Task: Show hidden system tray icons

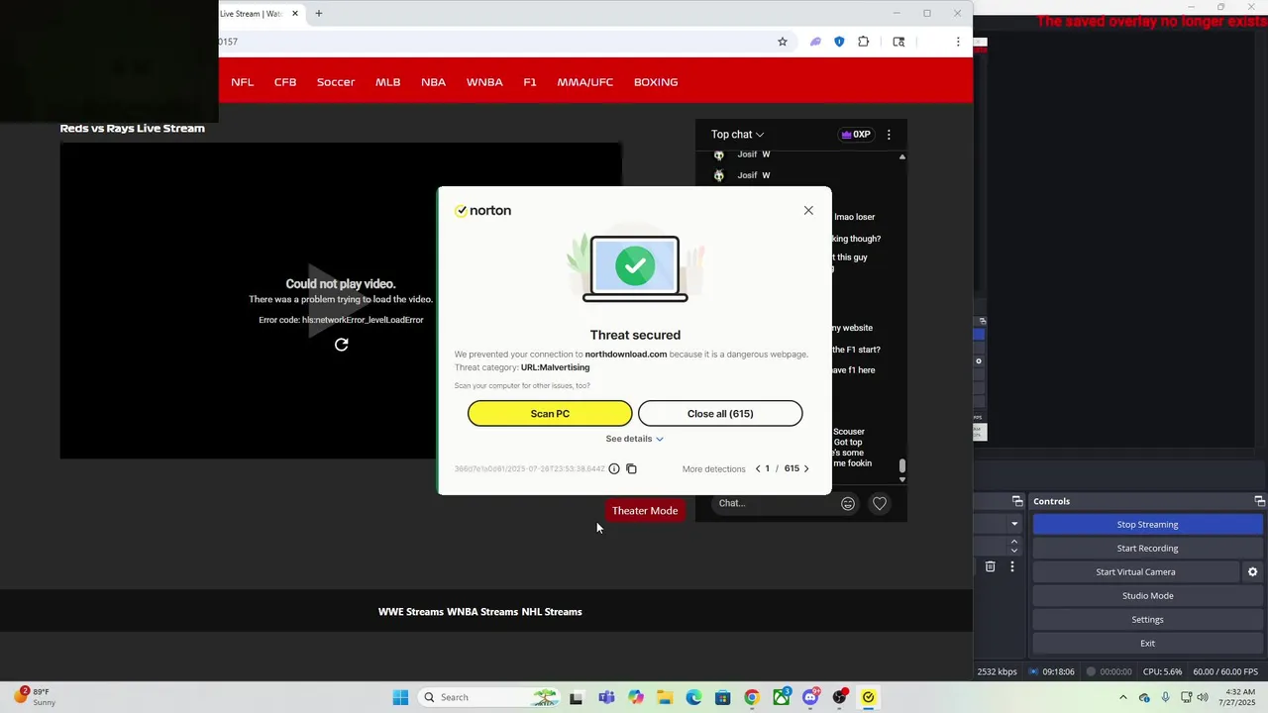Action: 1122,697
